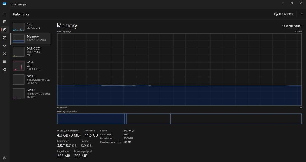Image resolution: width=306 pixels, height=162 pixels.
Task: Click the Memory composition bar
Action: [179, 119]
